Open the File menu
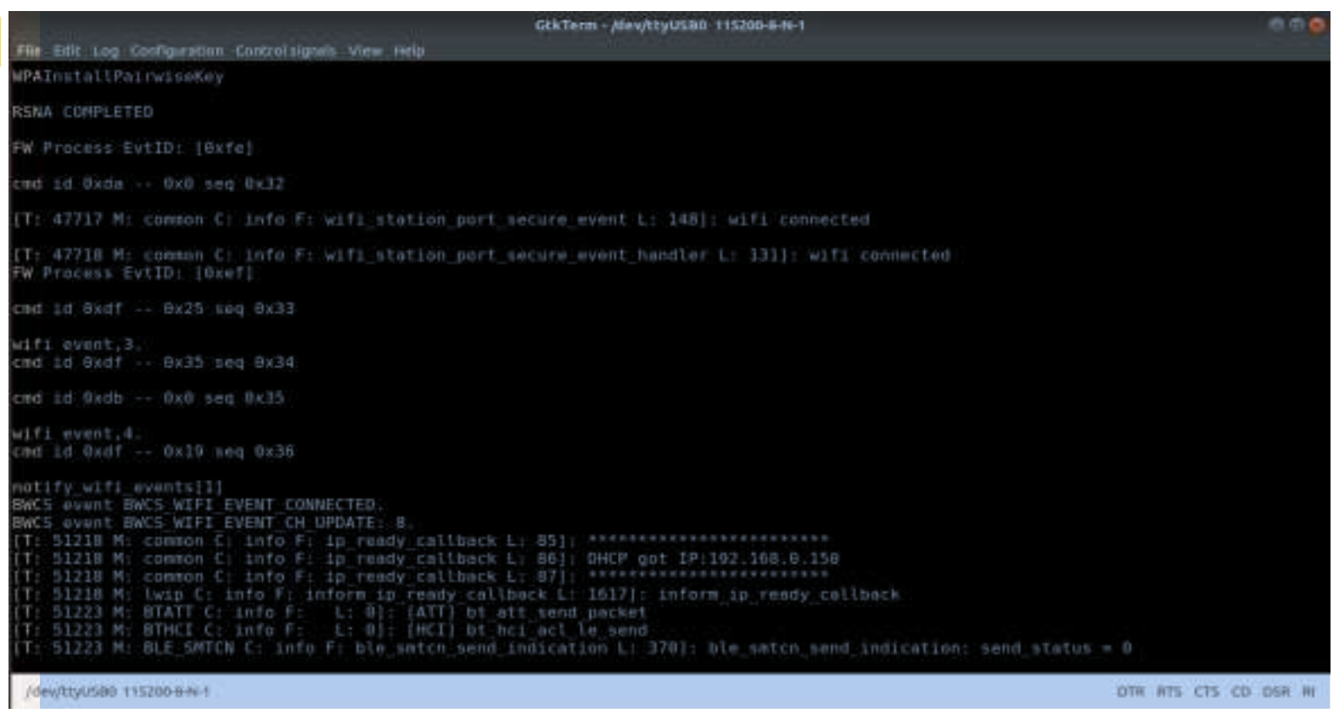Image resolution: width=1339 pixels, height=719 pixels. [x=28, y=51]
